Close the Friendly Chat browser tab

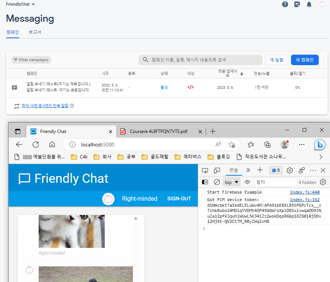(110, 132)
